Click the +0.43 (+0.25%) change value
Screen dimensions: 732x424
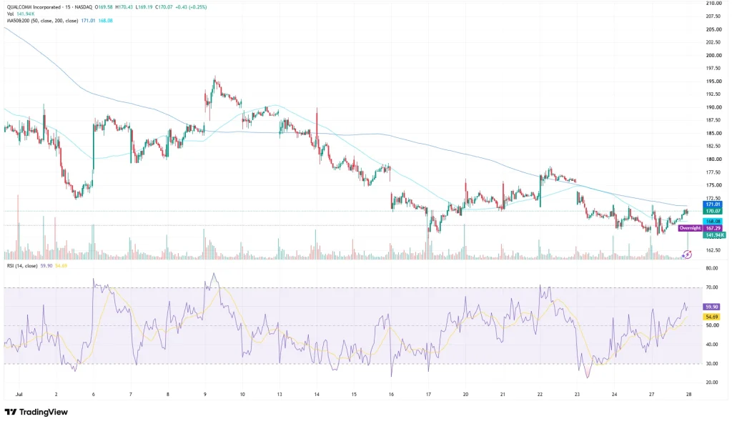(x=191, y=7)
